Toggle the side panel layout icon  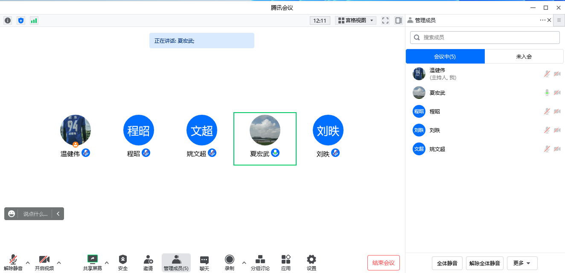pyautogui.click(x=399, y=20)
